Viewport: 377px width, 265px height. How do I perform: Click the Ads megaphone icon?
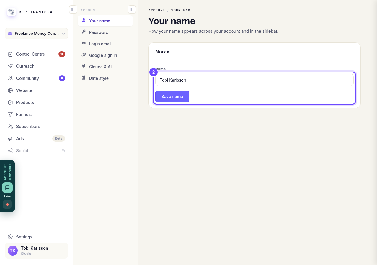(x=10, y=139)
